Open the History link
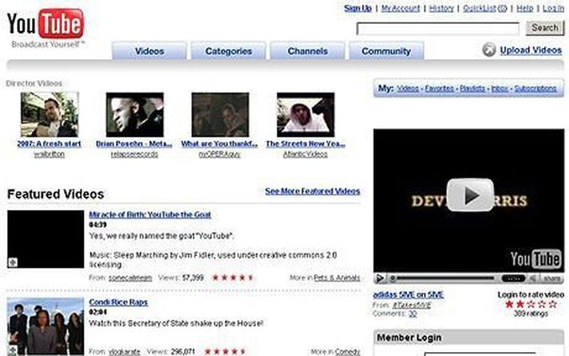The height and width of the screenshot is (356, 569). [x=441, y=8]
